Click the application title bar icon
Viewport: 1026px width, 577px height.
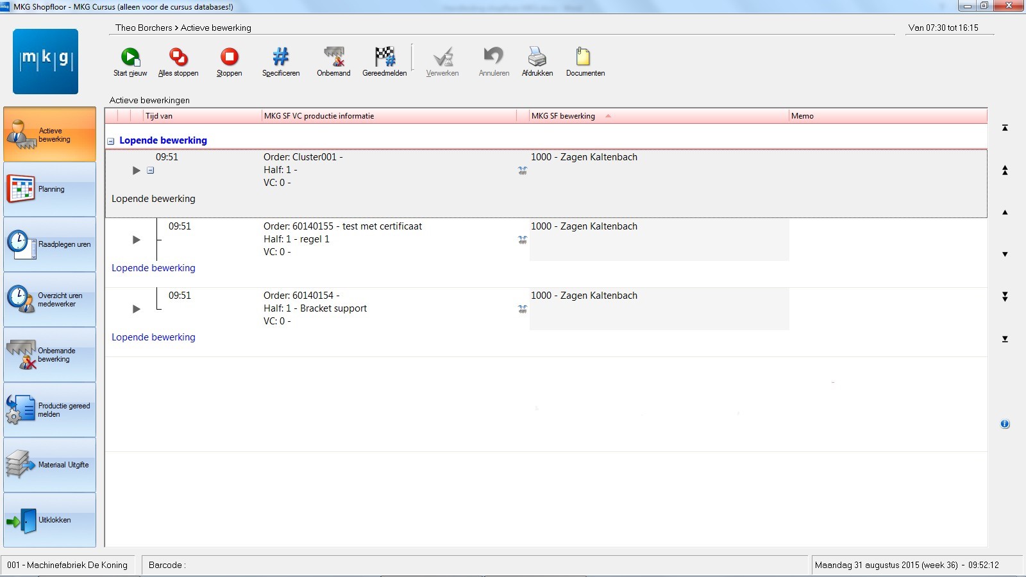[x=5, y=6]
